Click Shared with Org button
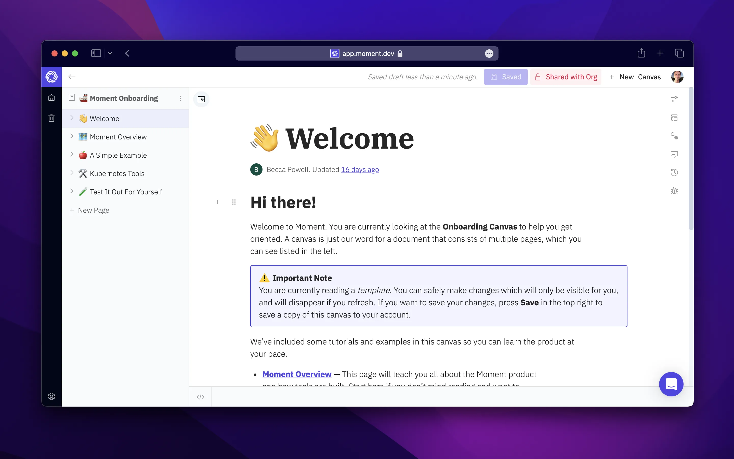The width and height of the screenshot is (734, 459). 566,77
